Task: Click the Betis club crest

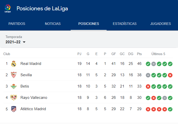Action: [x=14, y=86]
